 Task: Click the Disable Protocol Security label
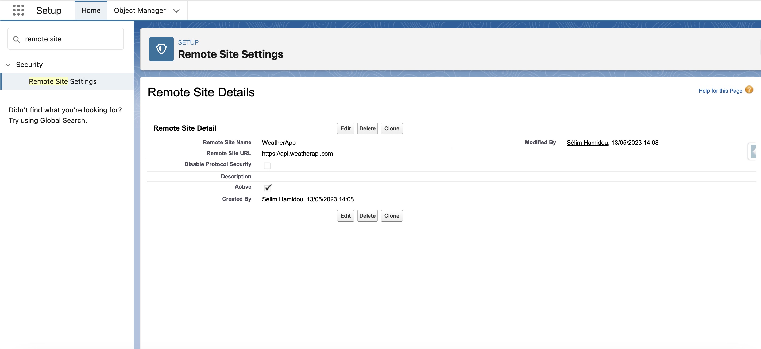(x=218, y=164)
